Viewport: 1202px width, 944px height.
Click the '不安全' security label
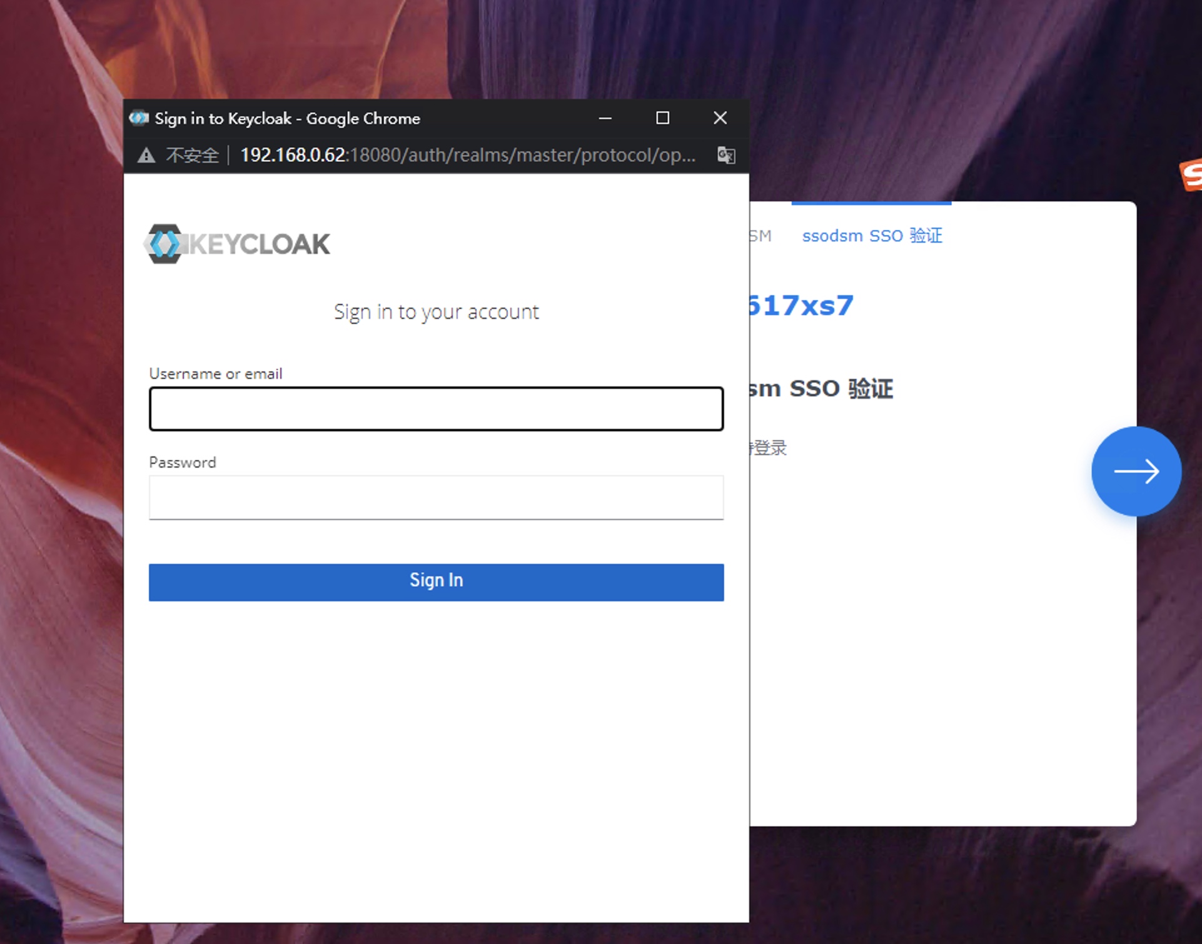tap(192, 155)
